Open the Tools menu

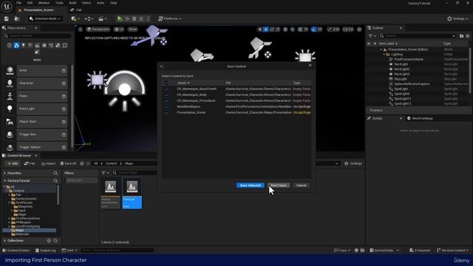[59, 3]
